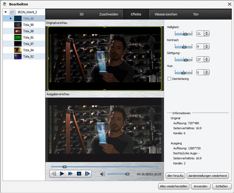Click the Hue value field showing 0
The height and width of the screenshot is (193, 234).
coord(200,72)
